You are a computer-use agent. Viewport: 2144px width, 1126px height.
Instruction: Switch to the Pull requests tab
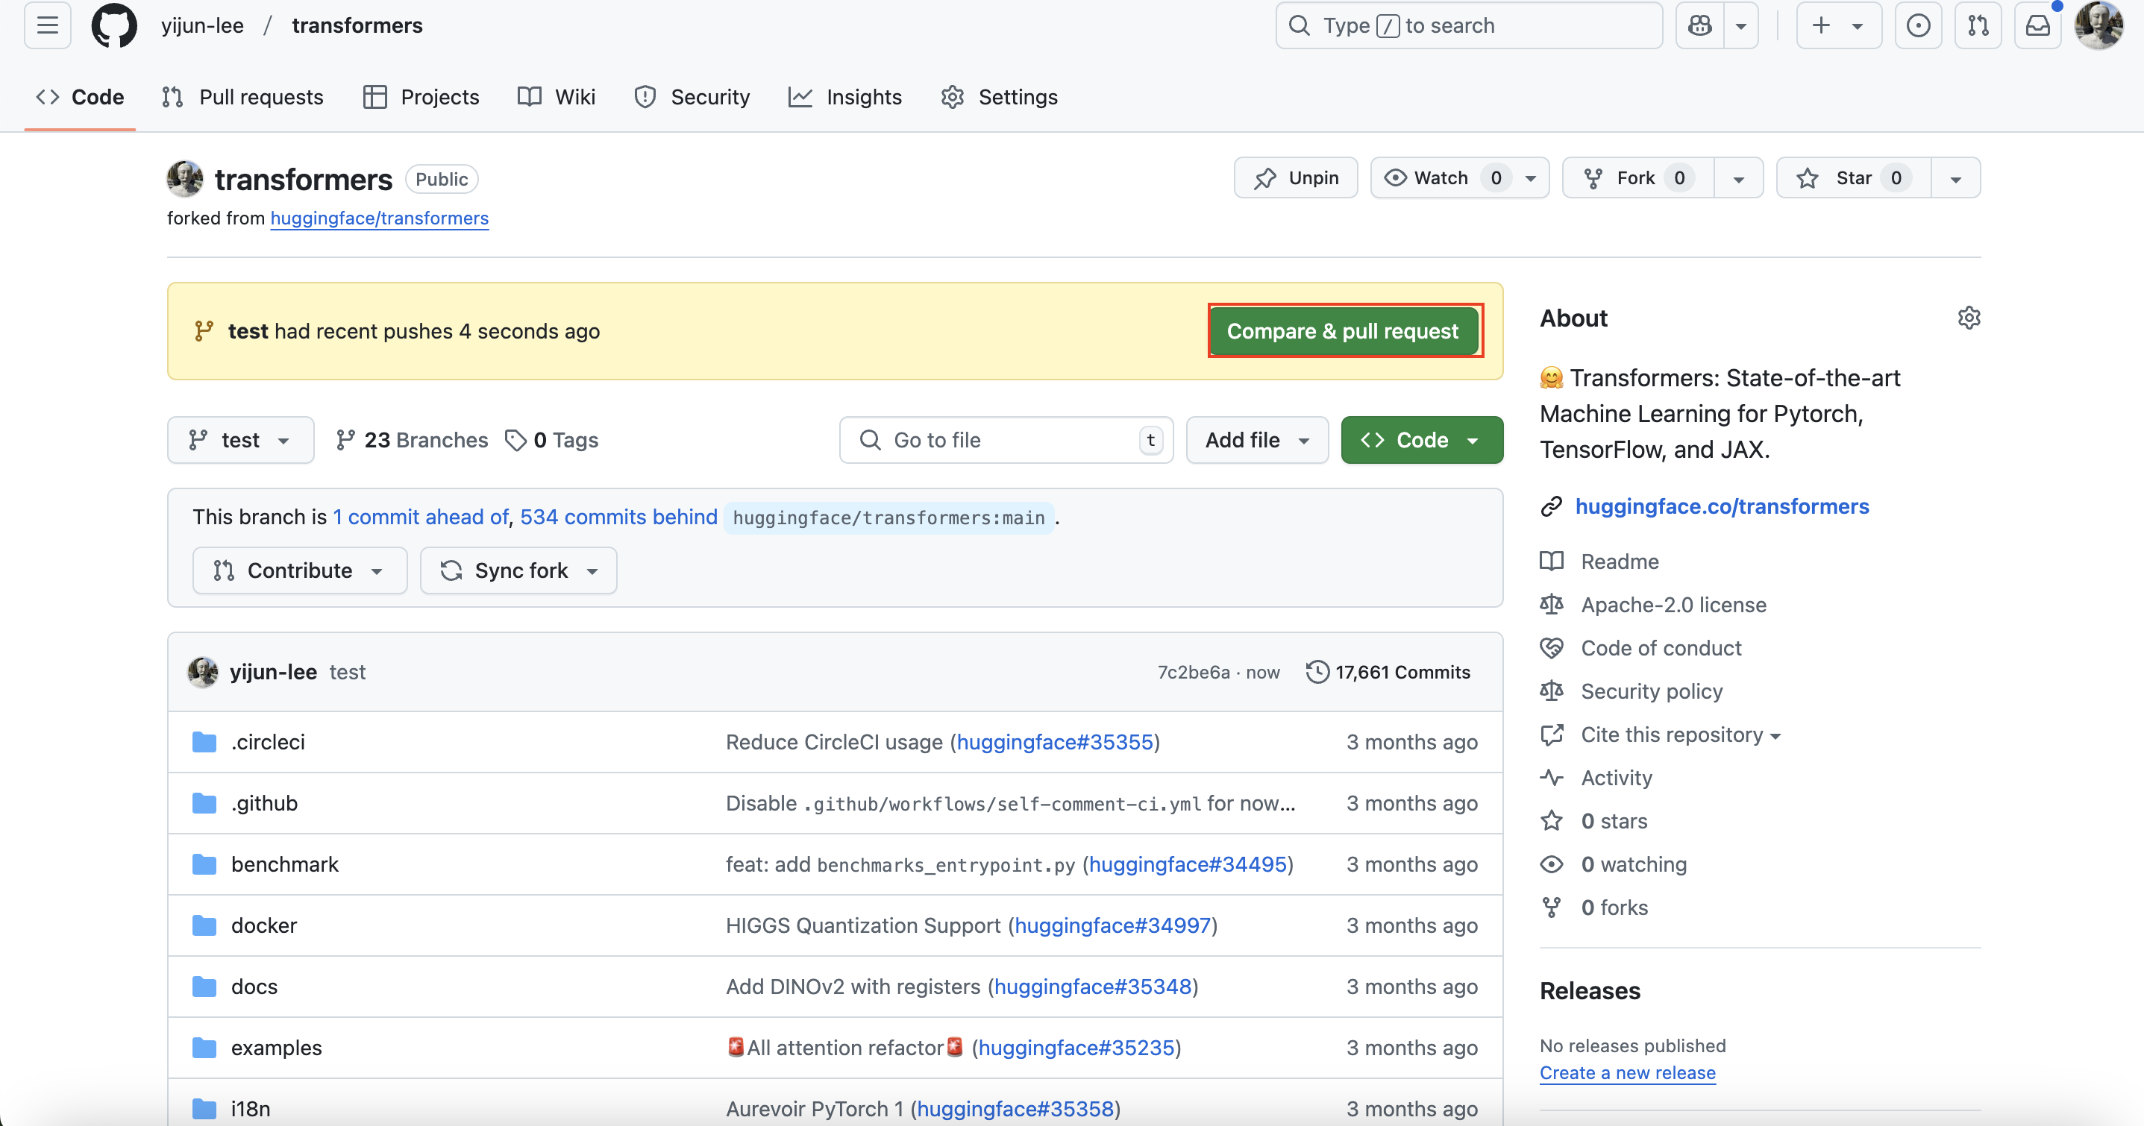click(242, 96)
